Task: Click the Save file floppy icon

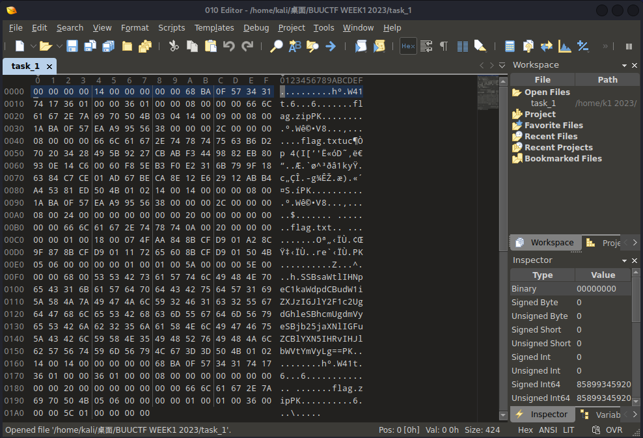Action: coord(72,46)
